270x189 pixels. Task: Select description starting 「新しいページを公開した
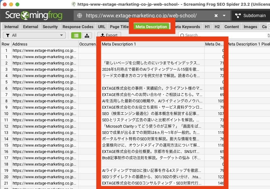coord(151,63)
